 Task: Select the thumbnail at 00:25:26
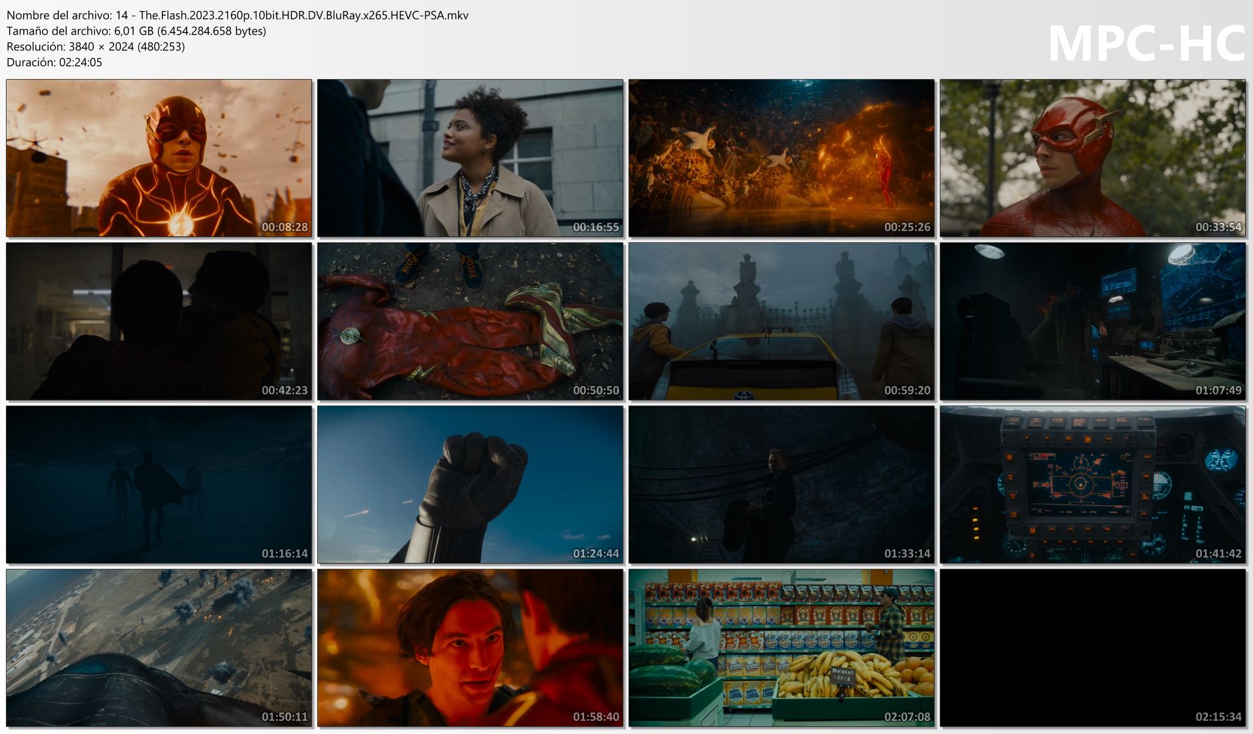pos(782,158)
